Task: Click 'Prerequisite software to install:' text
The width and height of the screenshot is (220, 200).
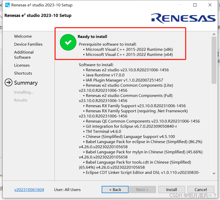Action: pyautogui.click(x=108, y=44)
